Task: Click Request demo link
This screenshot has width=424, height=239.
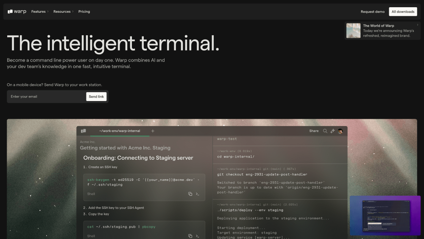Action: click(x=372, y=11)
